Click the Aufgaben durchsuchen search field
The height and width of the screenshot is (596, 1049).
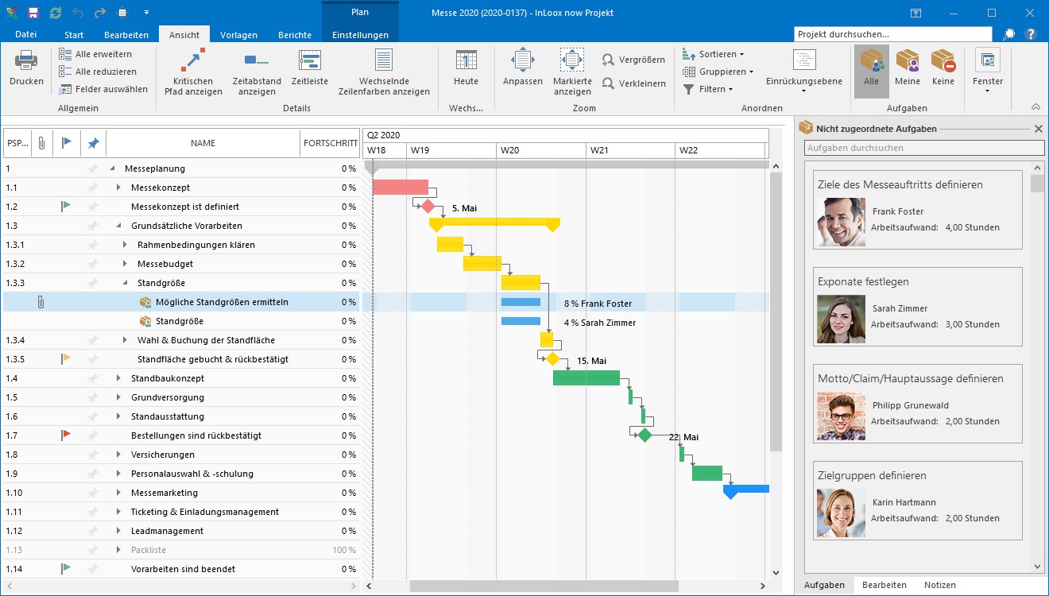(x=924, y=148)
